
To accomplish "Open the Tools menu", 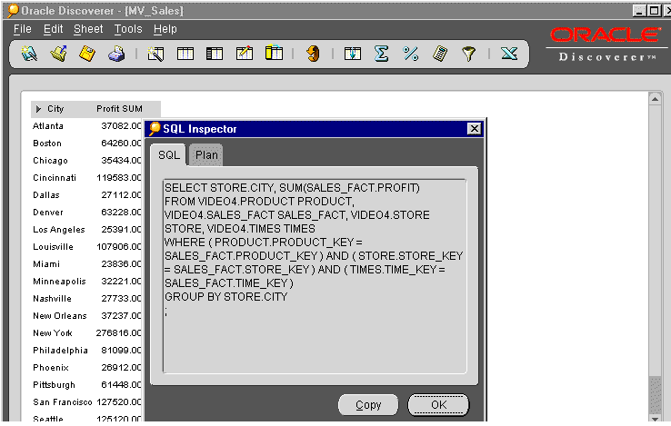I will coord(128,29).
